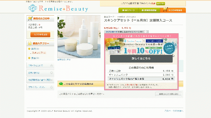Select the スキンケア(1) subcategory link
Image resolution: width=211 pixels, height=118 pixels.
(x=39, y=53)
